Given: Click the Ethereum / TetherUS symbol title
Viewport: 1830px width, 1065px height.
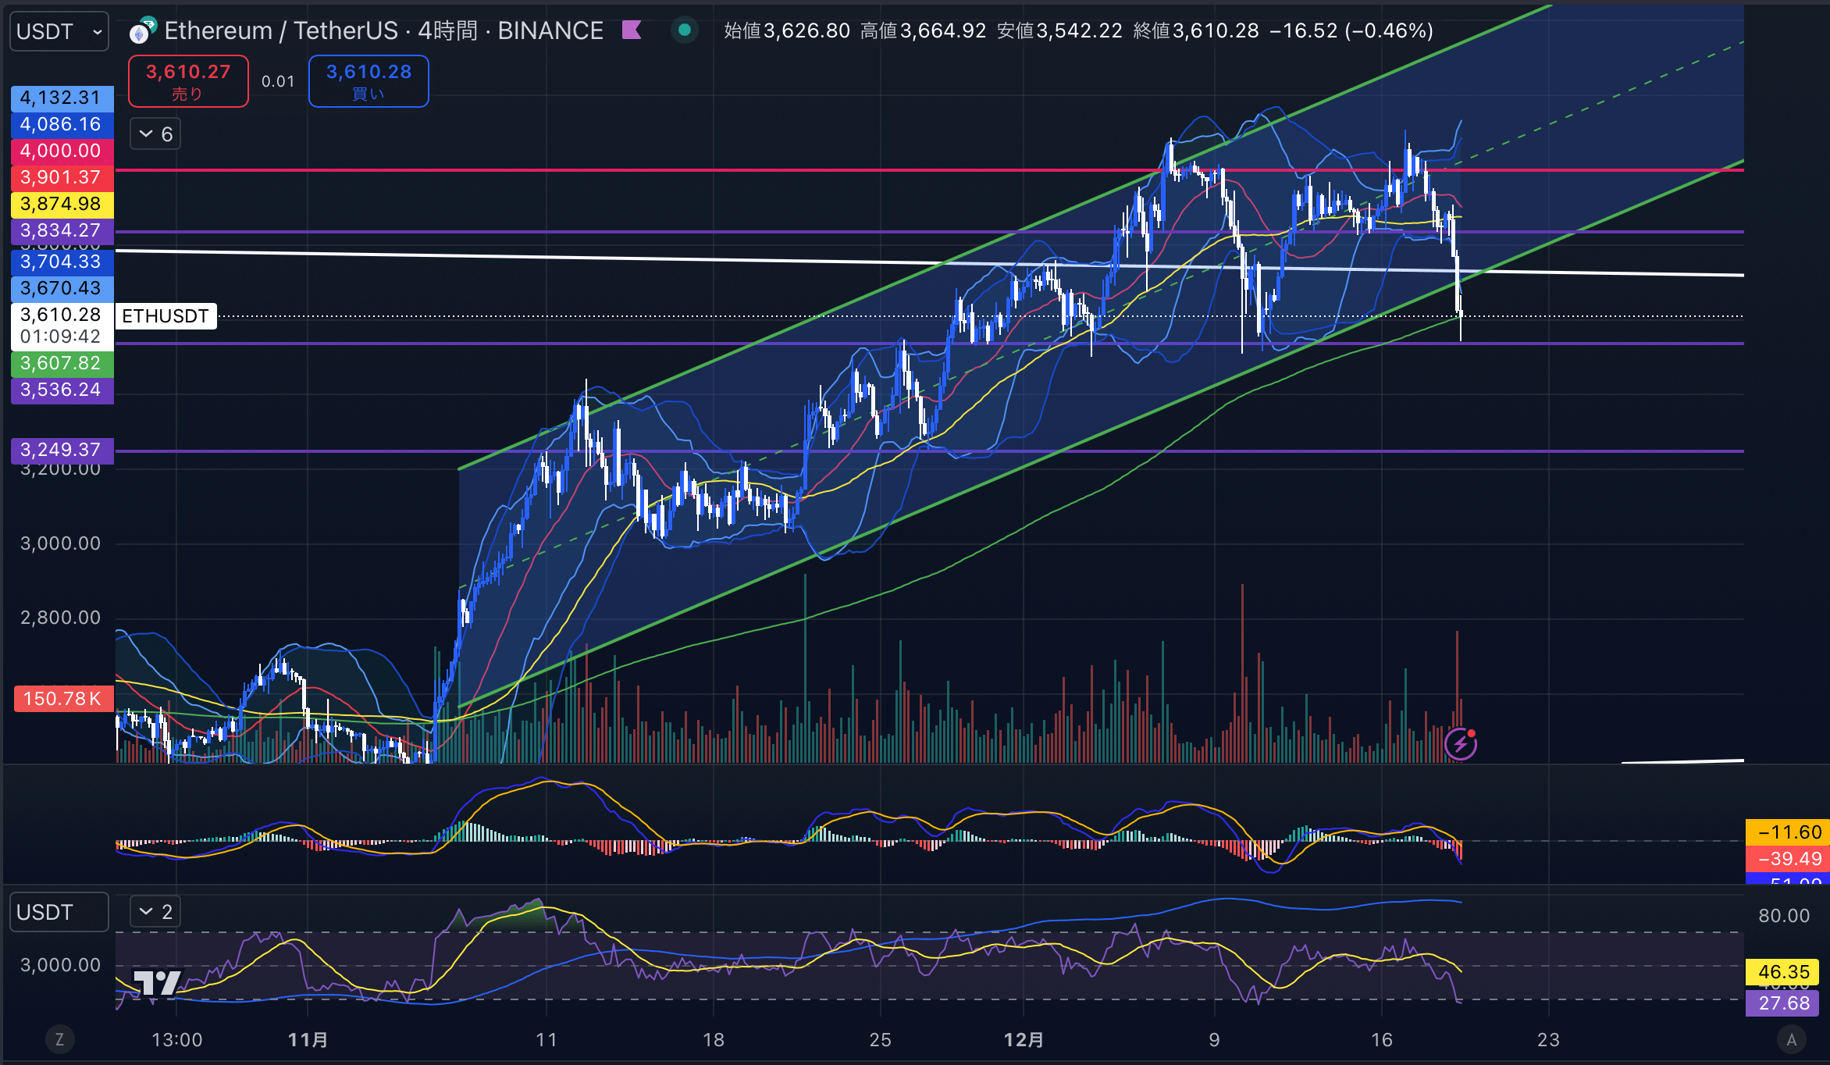Looking at the screenshot, I should (x=282, y=30).
